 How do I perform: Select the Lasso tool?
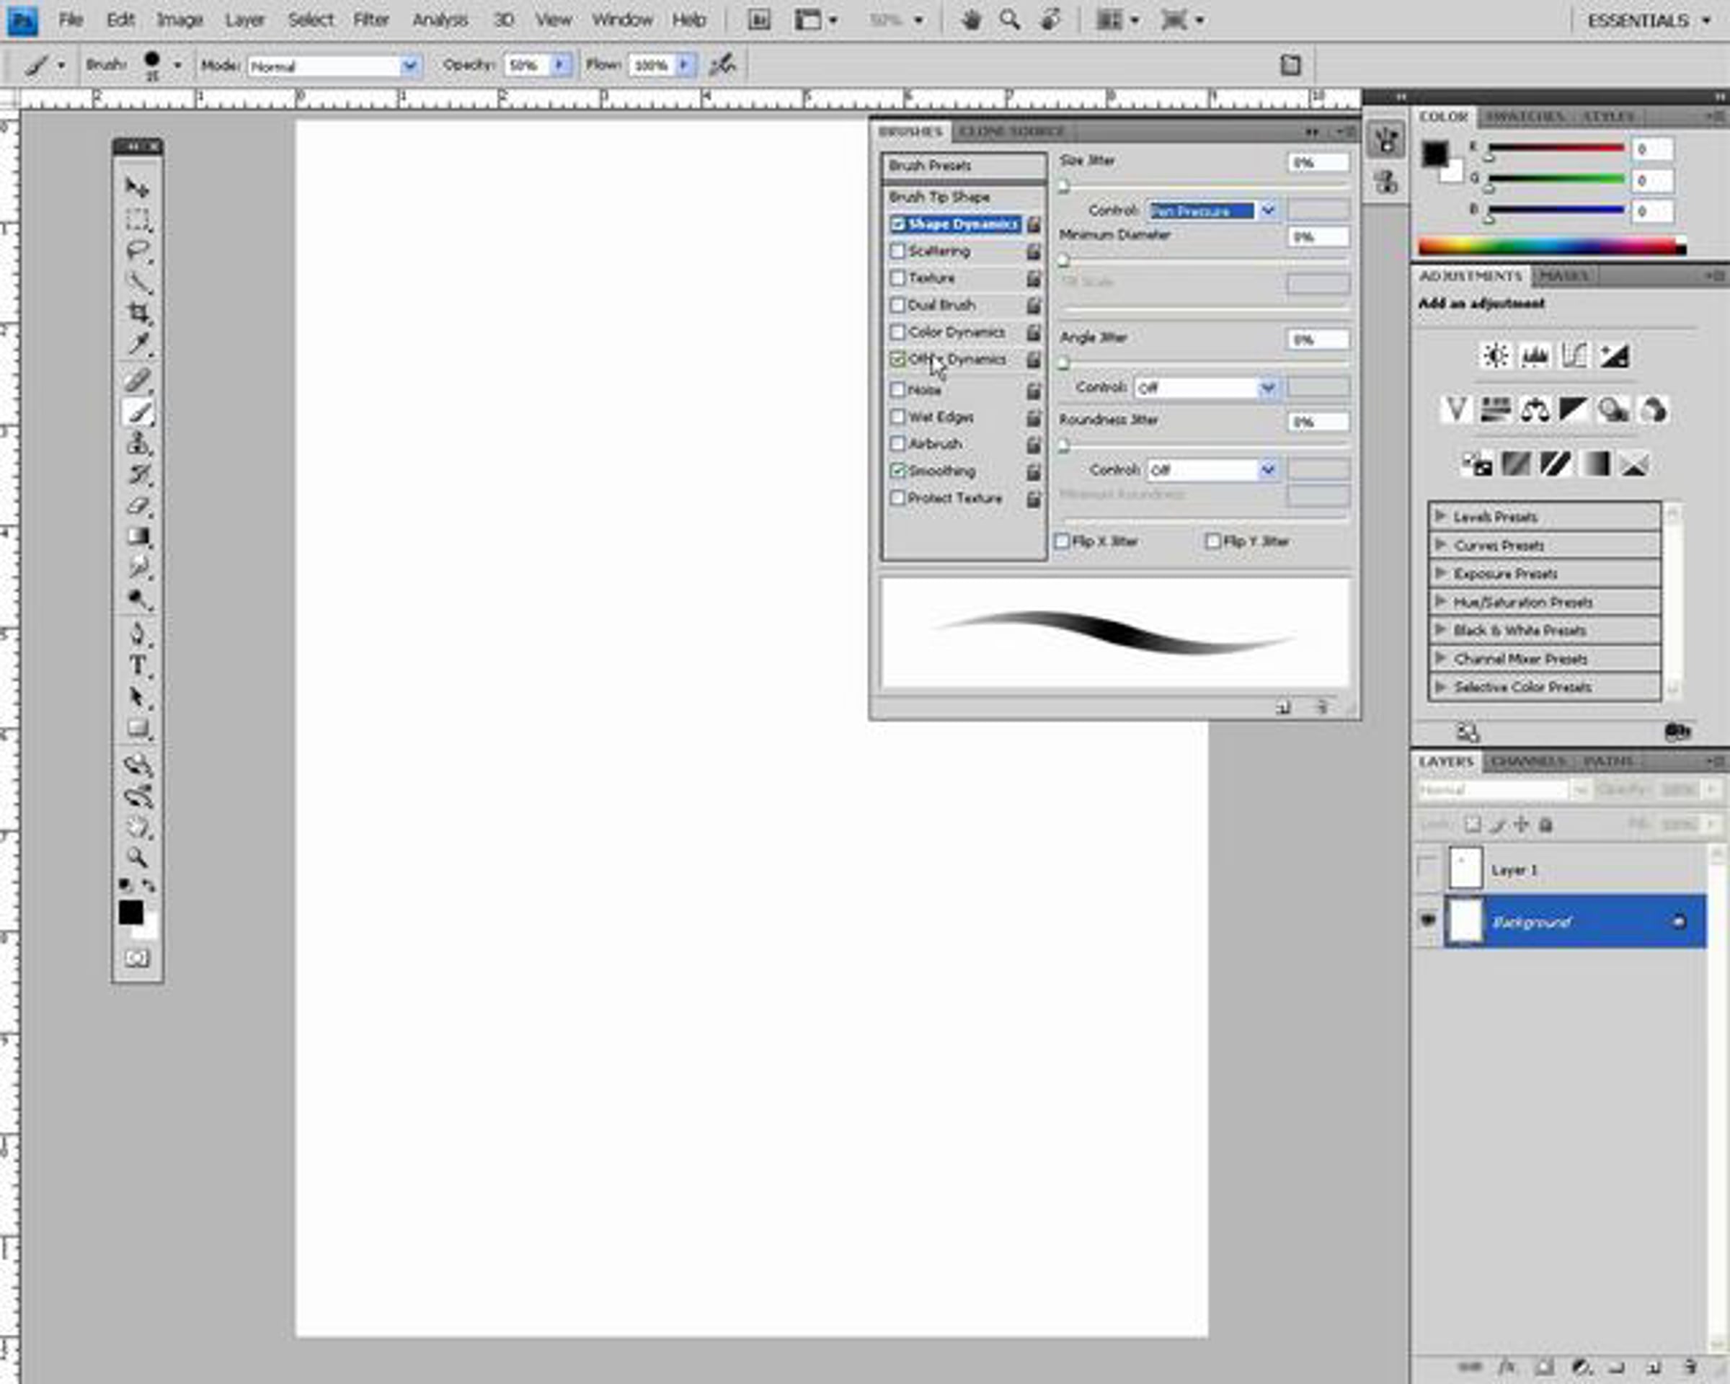[x=138, y=250]
